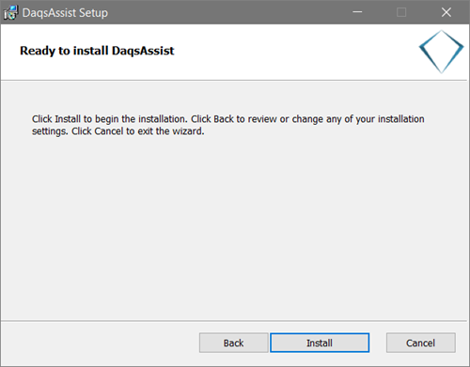The image size is (470, 367).
Task: Click the empty grey dialog body area
Action: coord(234,225)
